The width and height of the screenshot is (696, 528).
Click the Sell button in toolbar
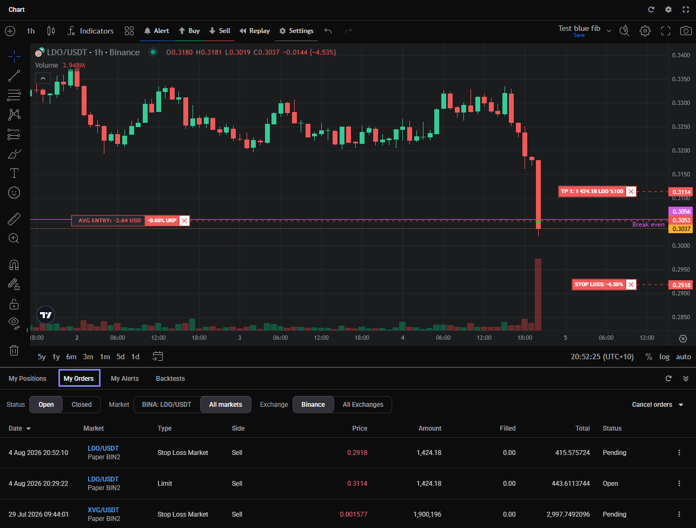(220, 31)
